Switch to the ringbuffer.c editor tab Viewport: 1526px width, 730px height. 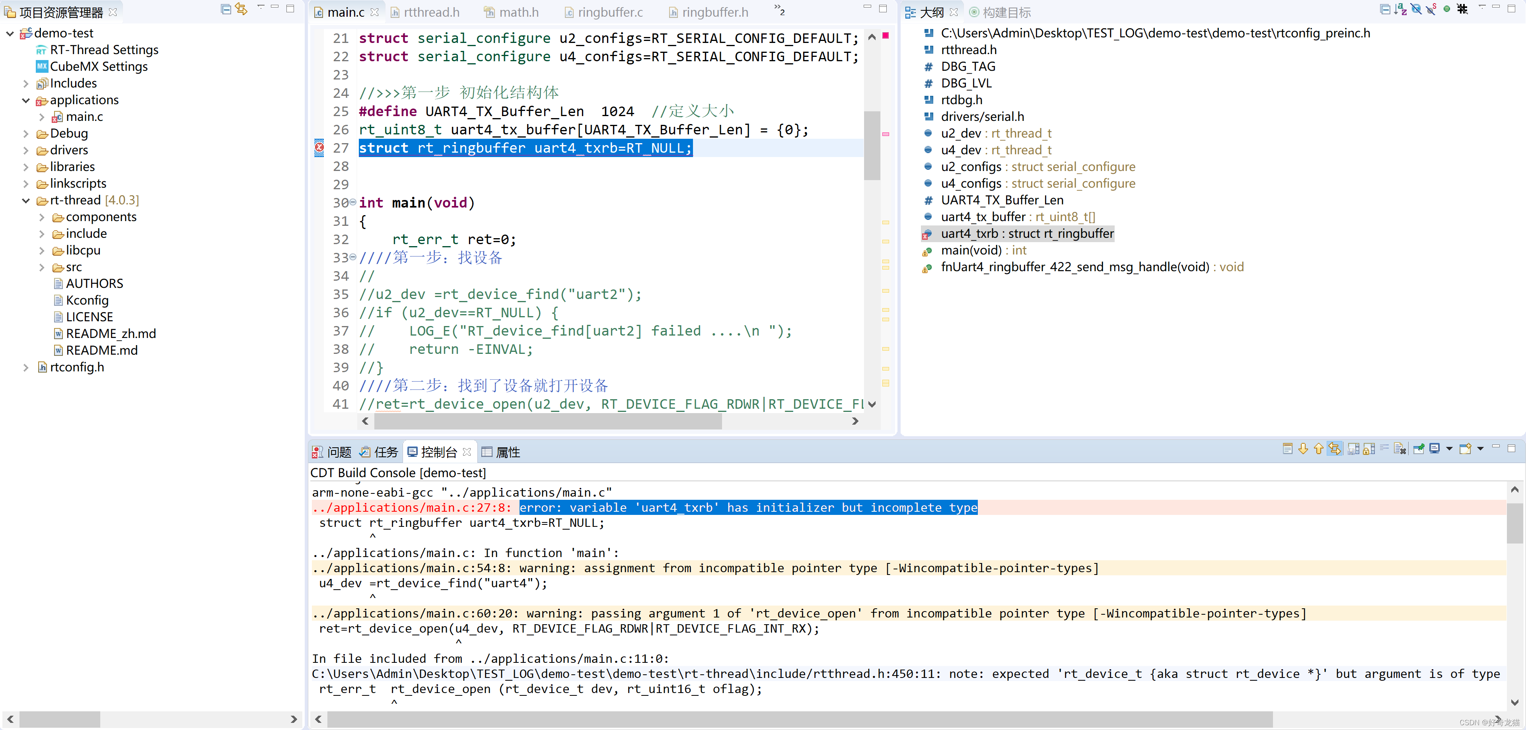click(603, 12)
